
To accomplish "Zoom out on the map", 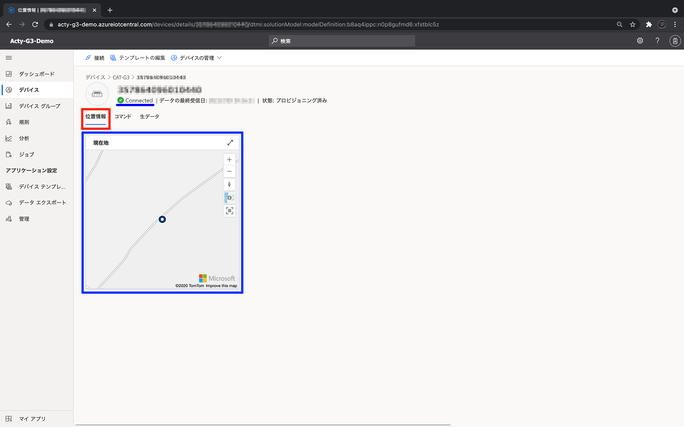I will click(229, 172).
